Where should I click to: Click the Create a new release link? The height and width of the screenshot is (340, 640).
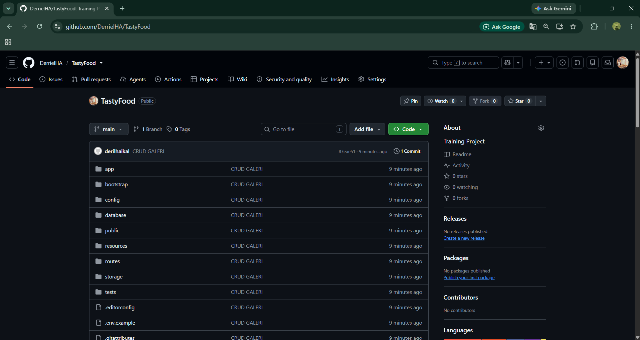[x=464, y=238]
